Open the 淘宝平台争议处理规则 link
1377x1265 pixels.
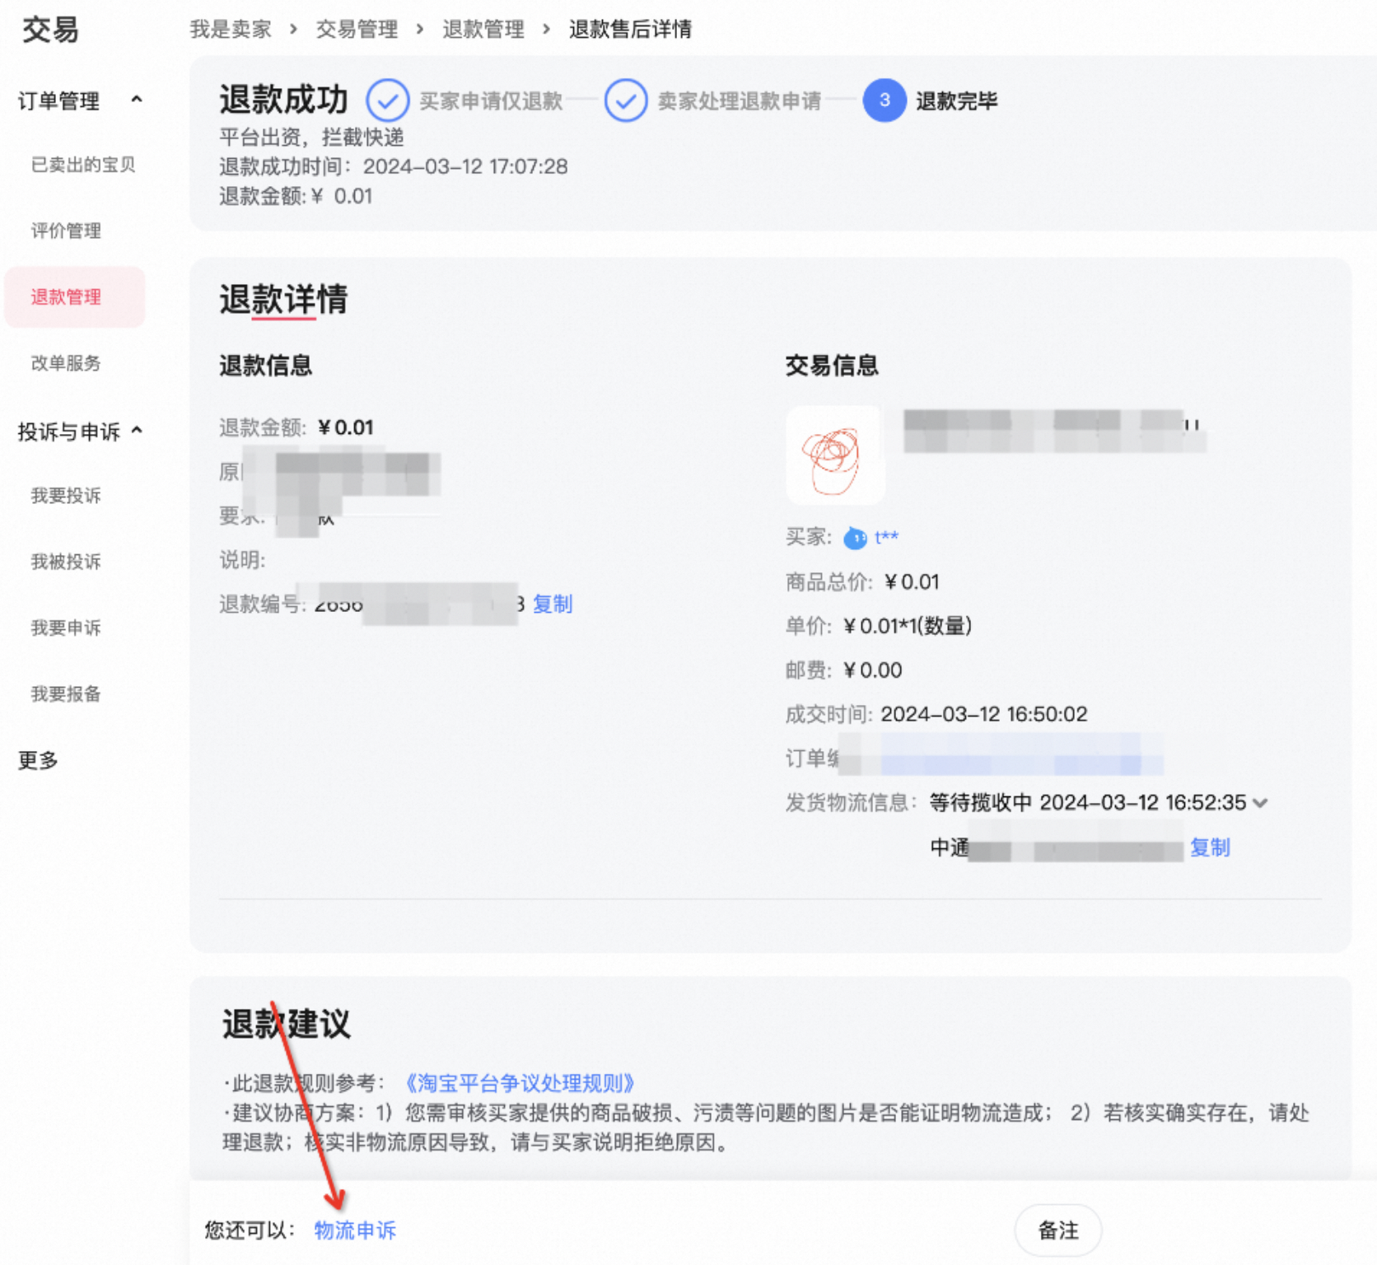click(520, 1083)
